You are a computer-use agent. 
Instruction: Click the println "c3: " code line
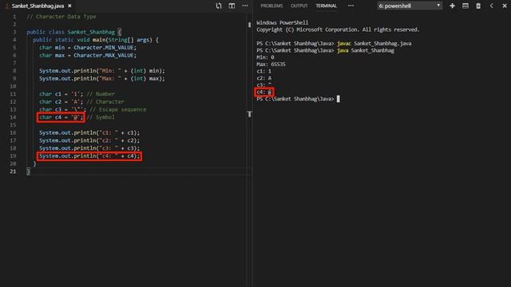(89, 148)
